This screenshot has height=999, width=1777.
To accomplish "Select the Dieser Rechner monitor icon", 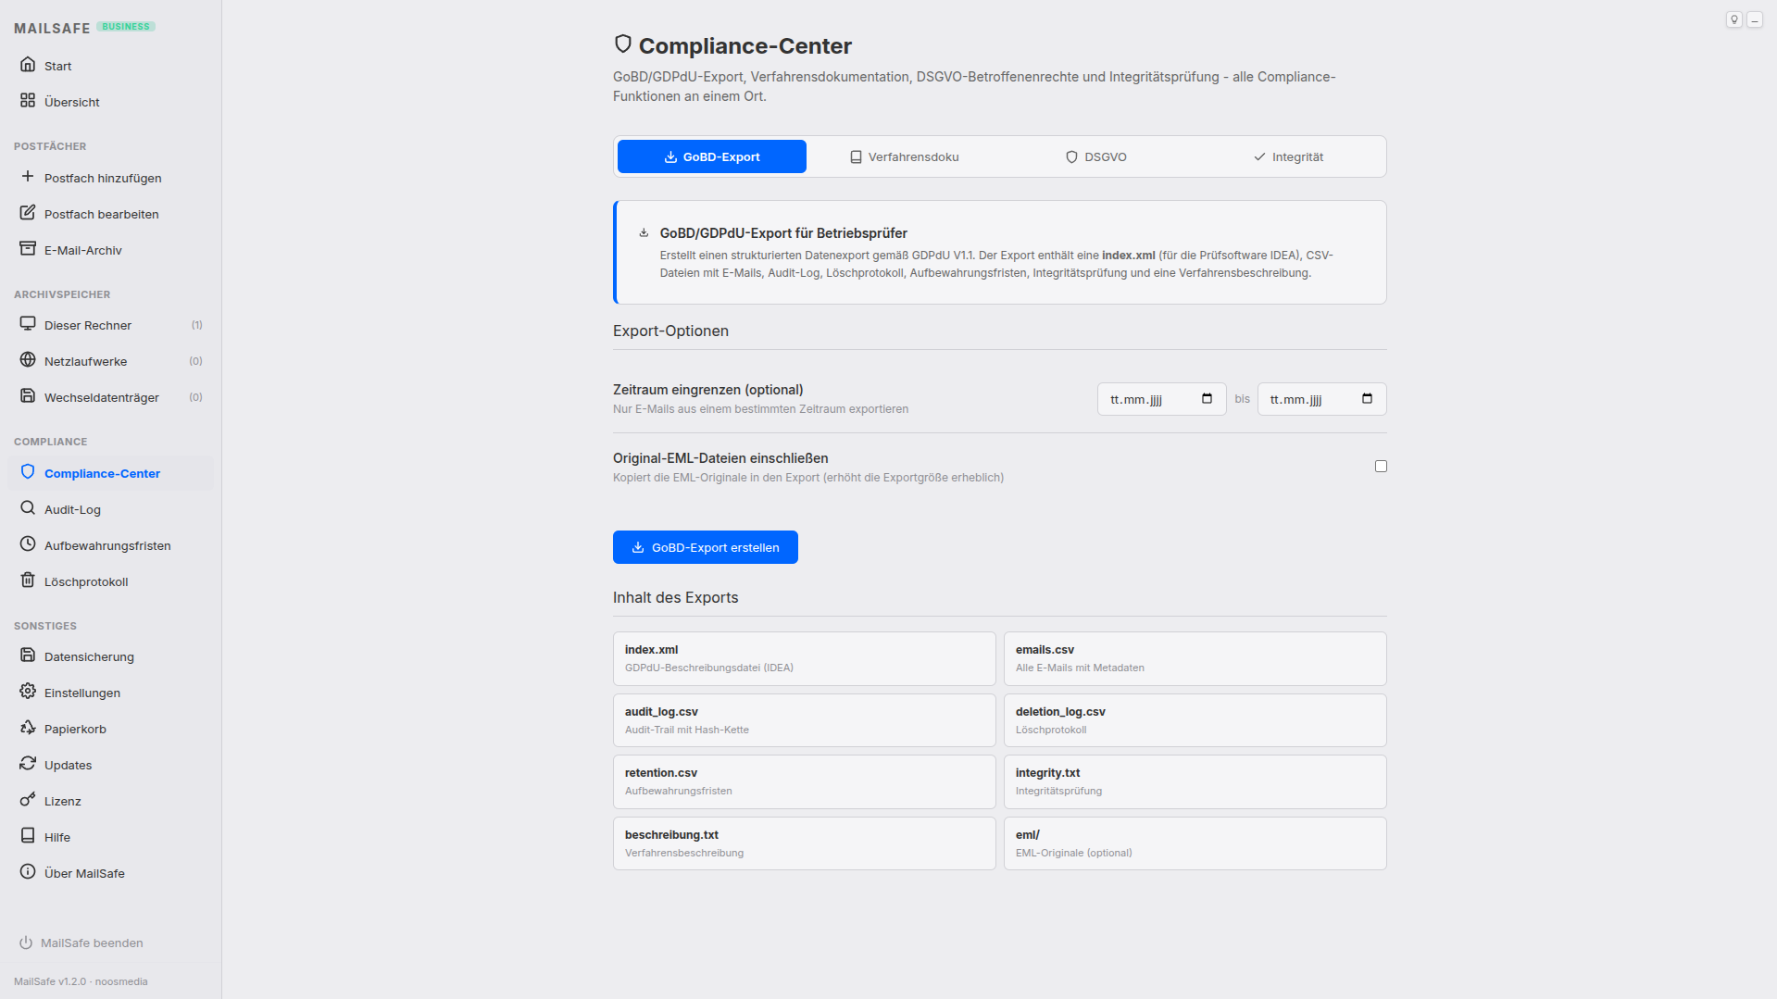I will click(28, 324).
